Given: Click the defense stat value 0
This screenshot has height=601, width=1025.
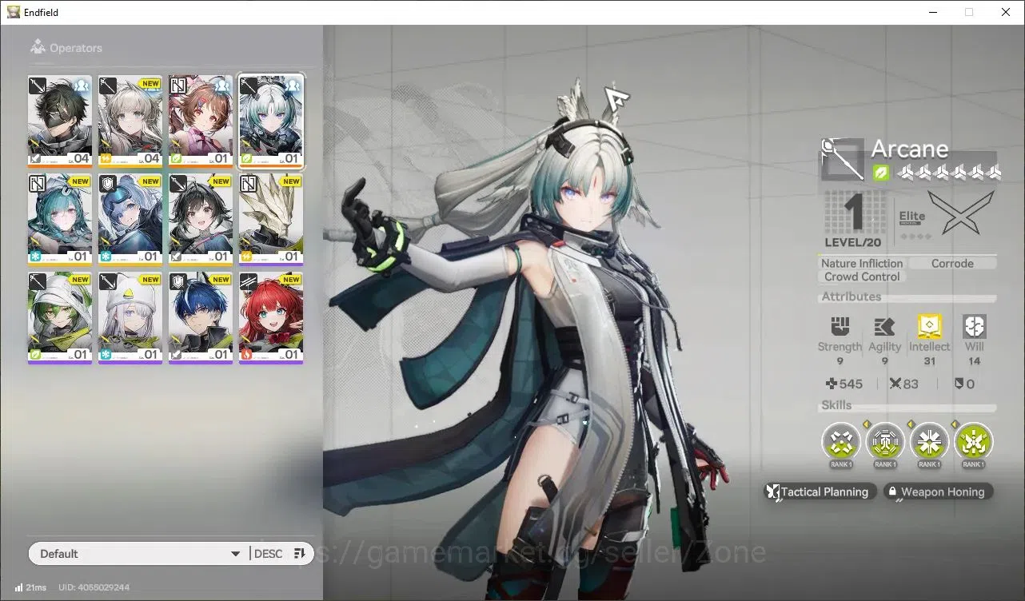Looking at the screenshot, I should tap(971, 384).
